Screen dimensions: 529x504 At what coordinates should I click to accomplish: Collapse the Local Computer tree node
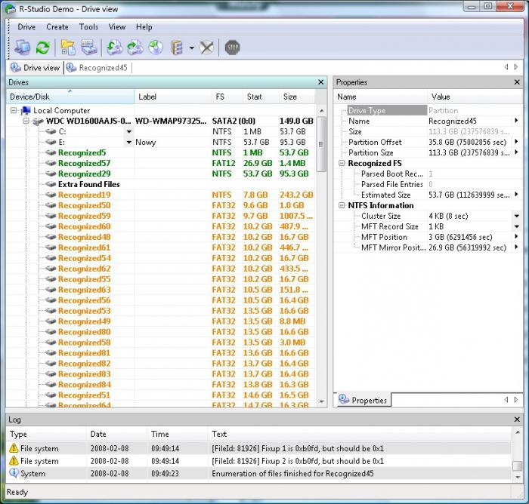pos(14,110)
